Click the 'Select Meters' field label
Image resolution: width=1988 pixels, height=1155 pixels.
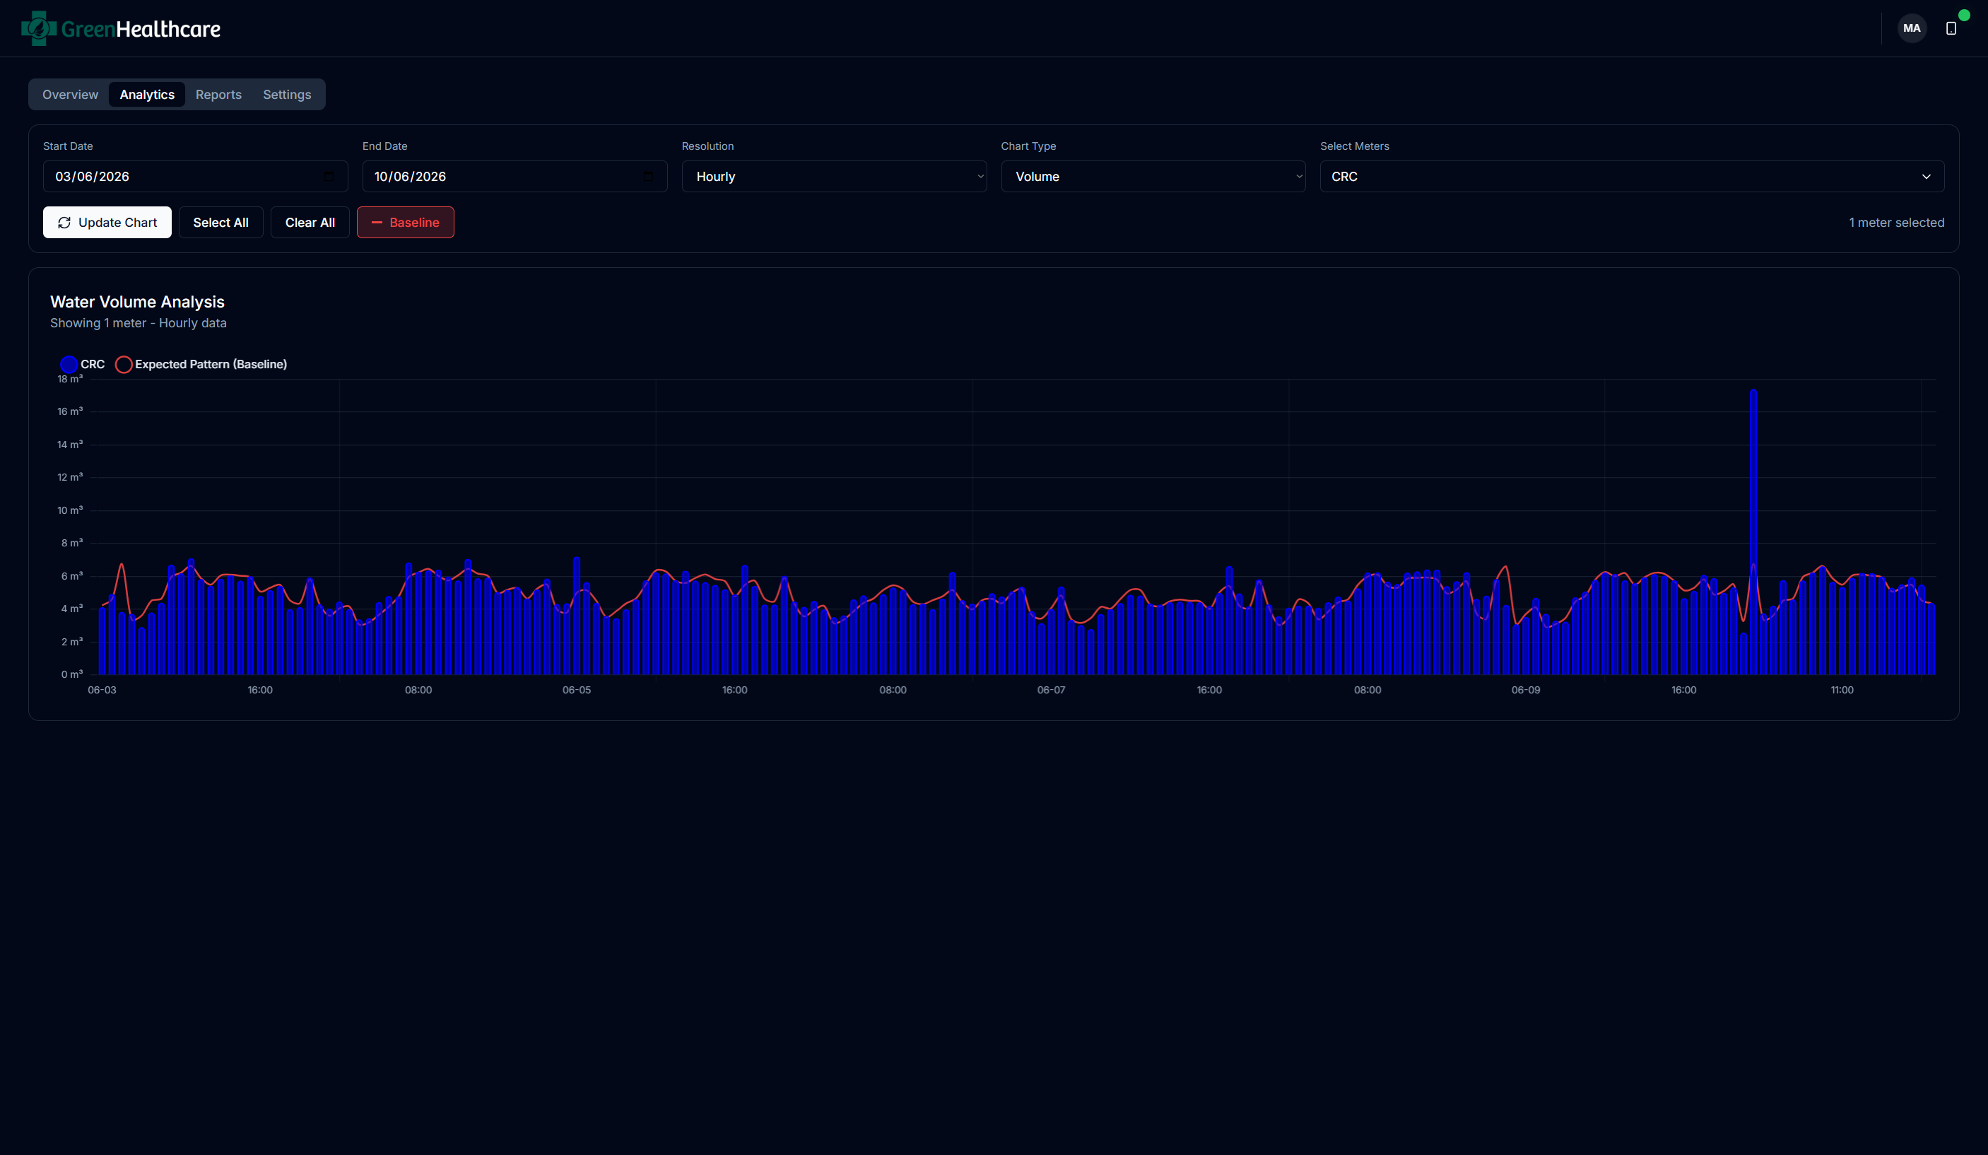coord(1354,146)
